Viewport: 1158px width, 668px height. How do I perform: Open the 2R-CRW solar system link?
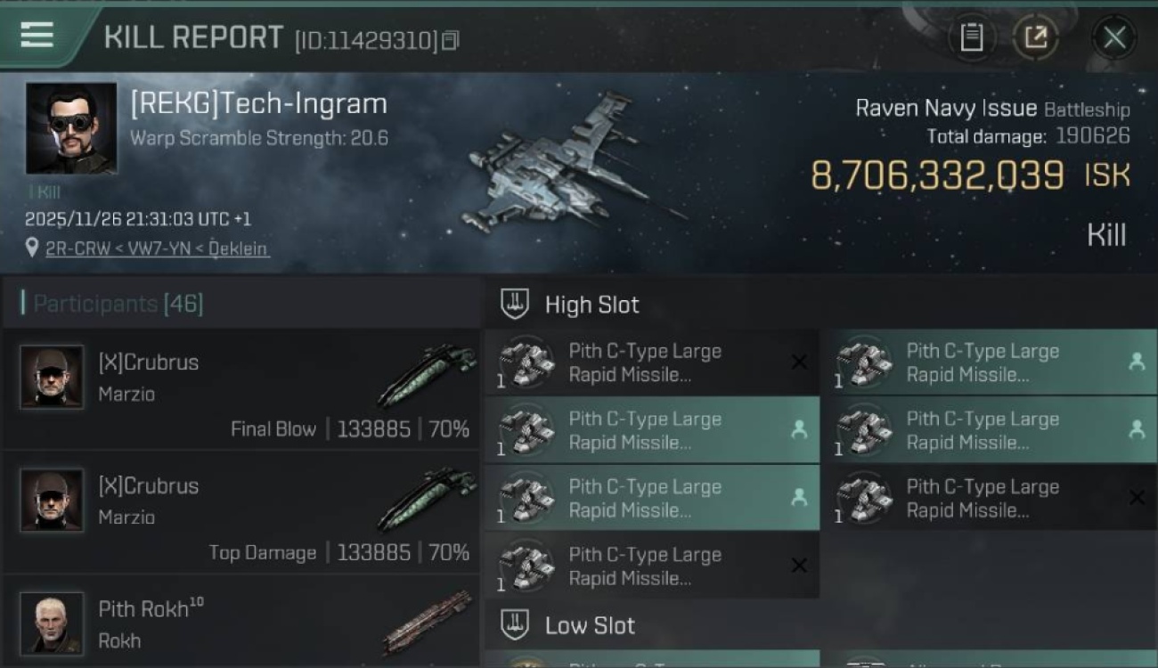coord(72,248)
